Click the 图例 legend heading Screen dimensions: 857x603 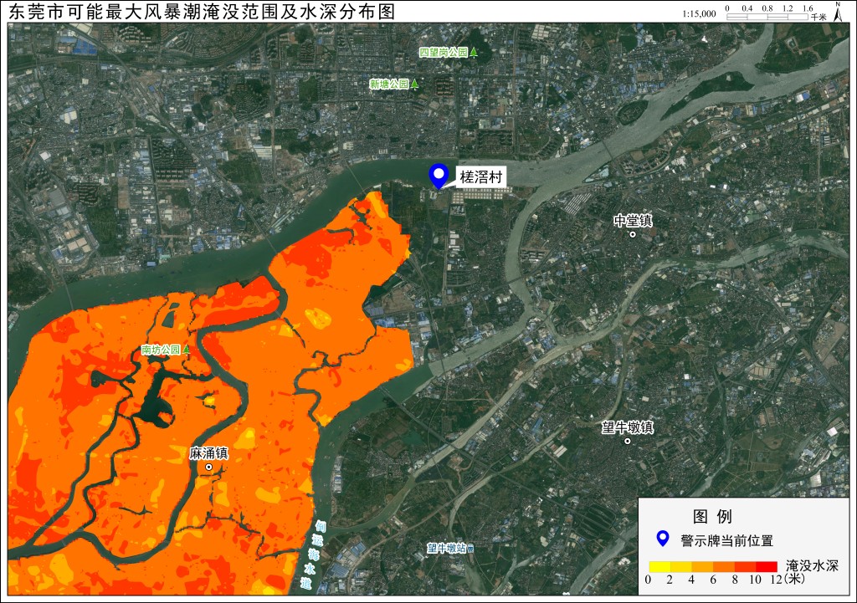712,516
